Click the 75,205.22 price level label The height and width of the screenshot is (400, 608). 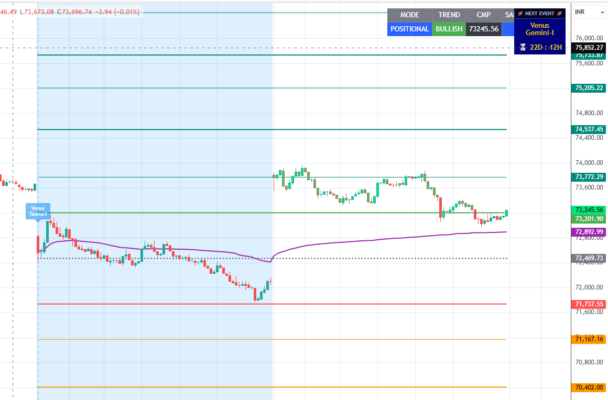pos(589,88)
